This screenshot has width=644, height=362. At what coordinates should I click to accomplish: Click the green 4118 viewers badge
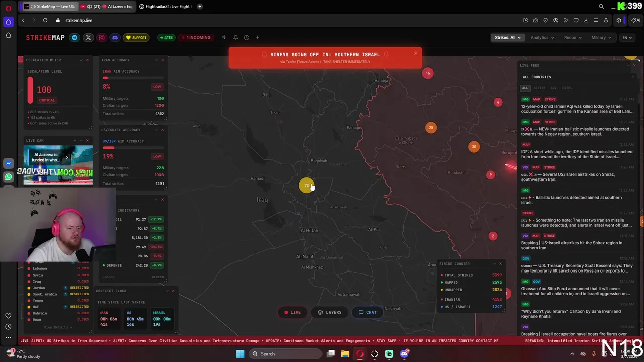[x=166, y=37]
